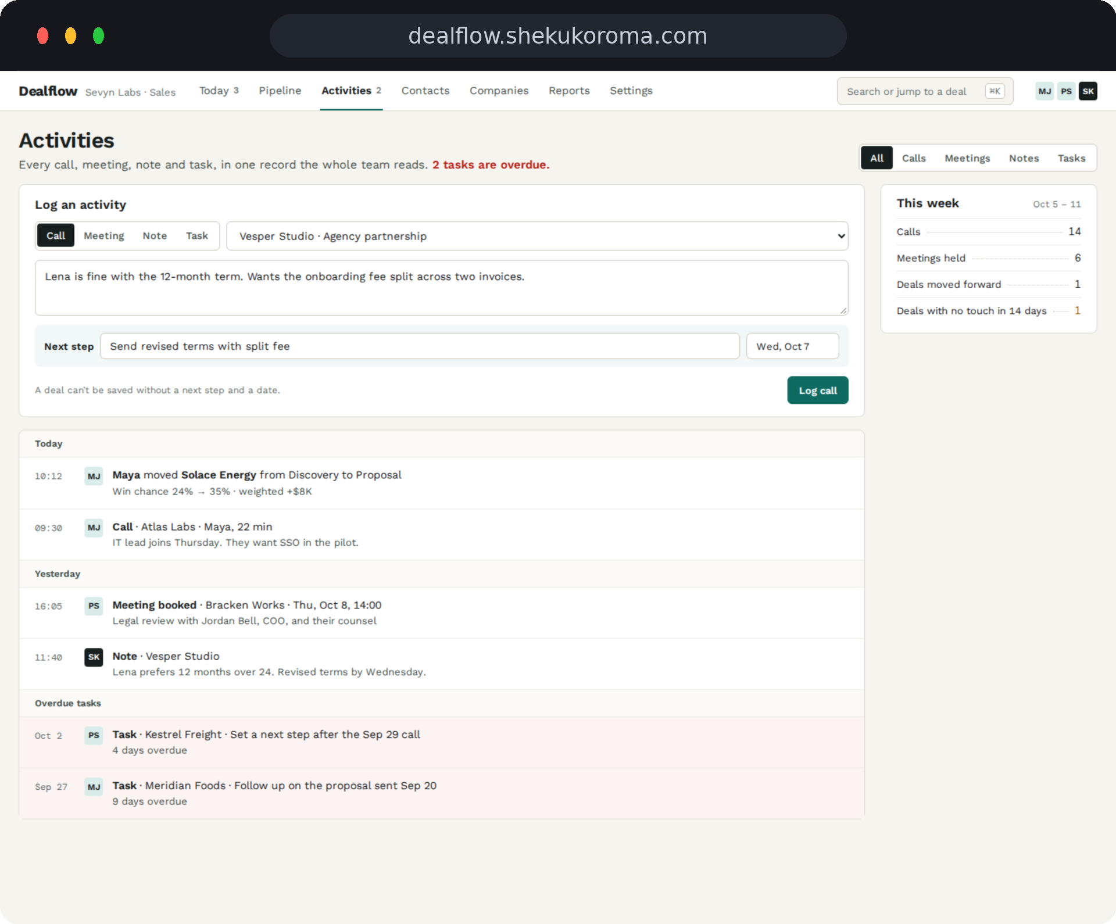1116x924 pixels.
Task: Click the activity notes text area
Action: pos(442,288)
